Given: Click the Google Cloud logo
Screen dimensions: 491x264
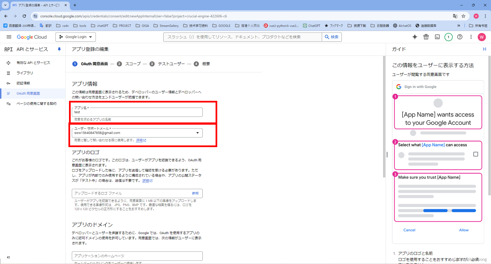Looking at the screenshot, I should 32,37.
